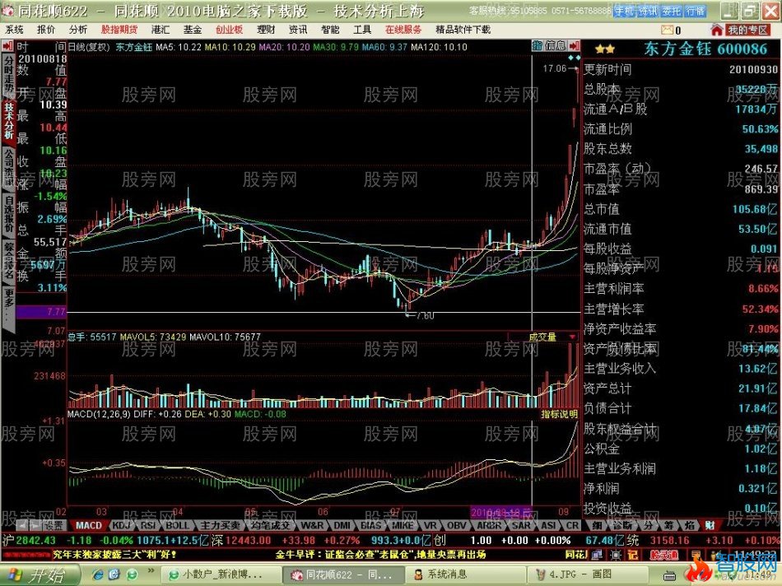The height and width of the screenshot is (586, 782).
Task: Switch to 公司资讯 side tab
Action: click(x=8, y=168)
